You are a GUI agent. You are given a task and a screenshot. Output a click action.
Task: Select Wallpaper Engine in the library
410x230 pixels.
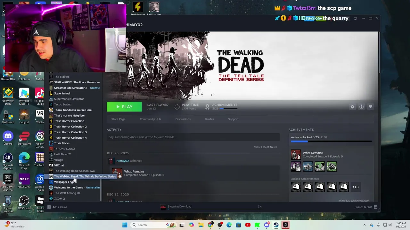65,182
